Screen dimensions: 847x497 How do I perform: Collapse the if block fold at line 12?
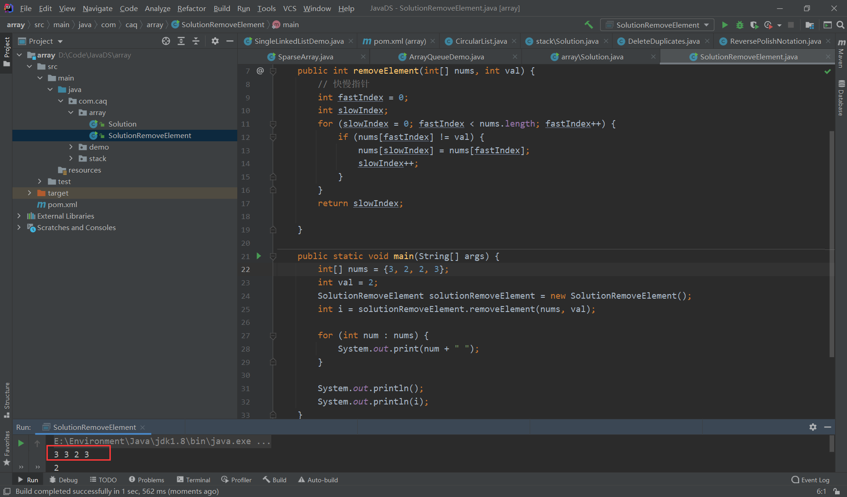coord(273,137)
